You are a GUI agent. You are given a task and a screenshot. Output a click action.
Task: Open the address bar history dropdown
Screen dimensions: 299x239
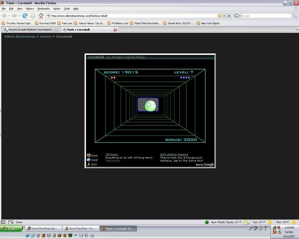pyautogui.click(x=224, y=16)
